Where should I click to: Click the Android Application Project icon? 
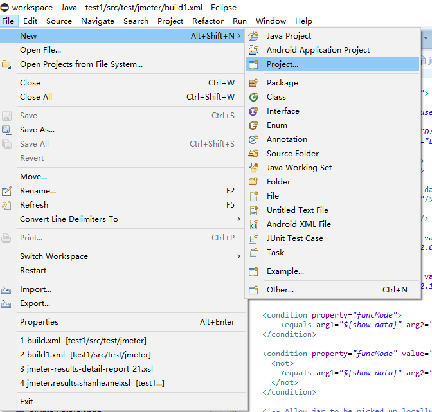pyautogui.click(x=253, y=50)
